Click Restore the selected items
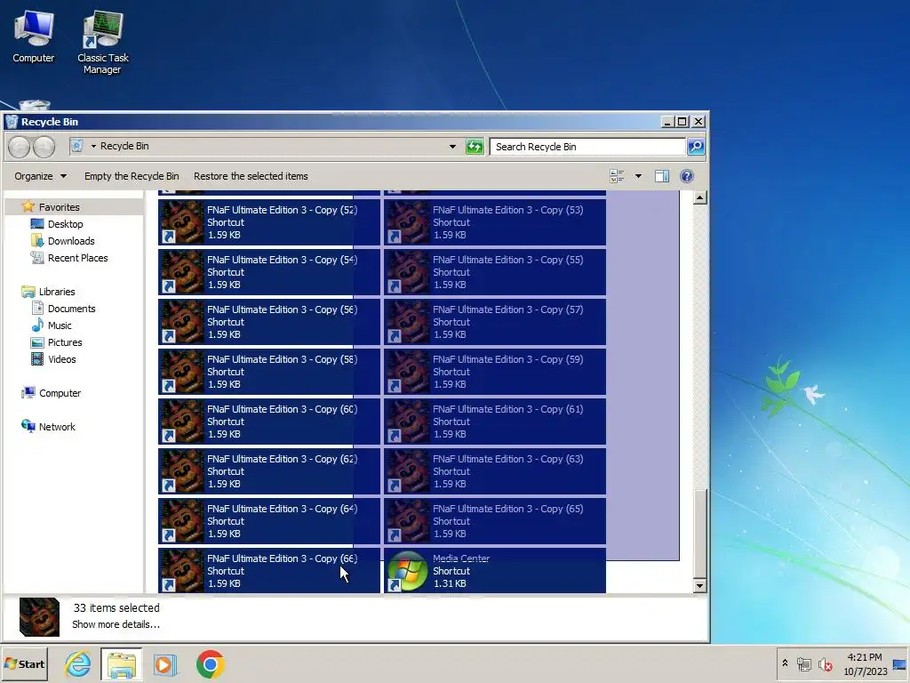This screenshot has height=683, width=910. tap(251, 176)
